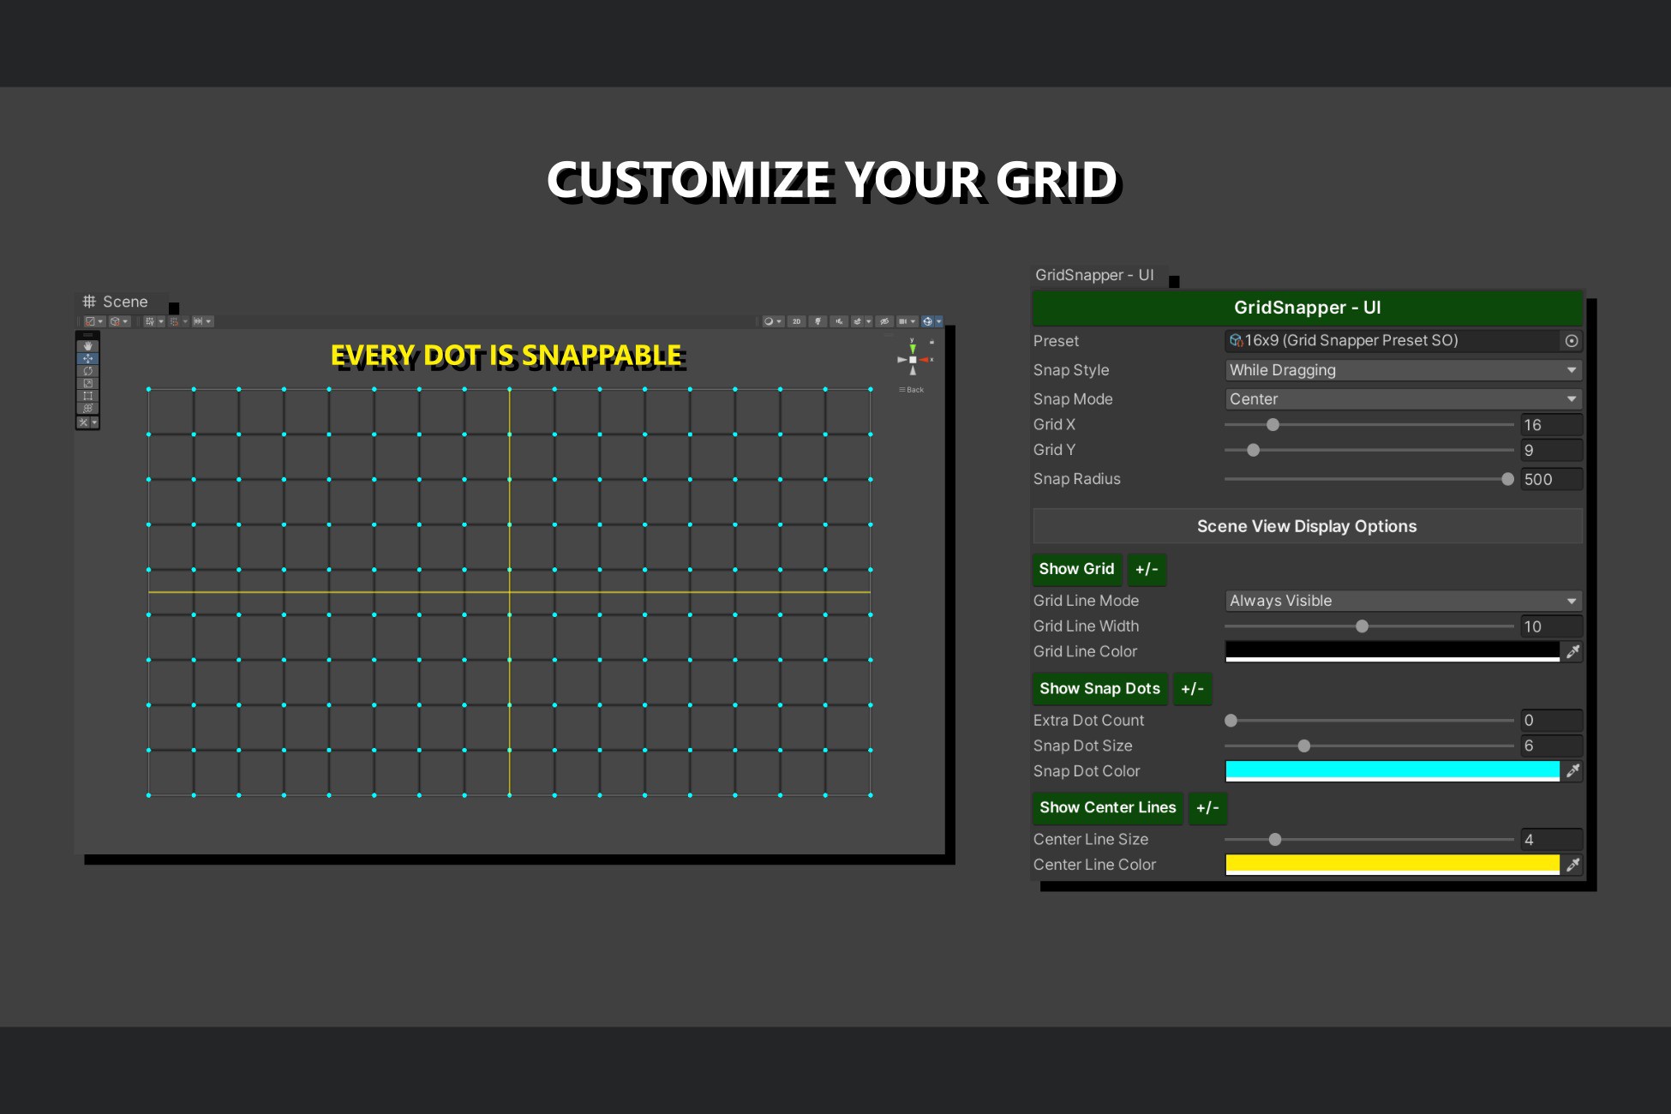1671x1114 pixels.
Task: Open the Preset object picker circle
Action: click(1572, 341)
